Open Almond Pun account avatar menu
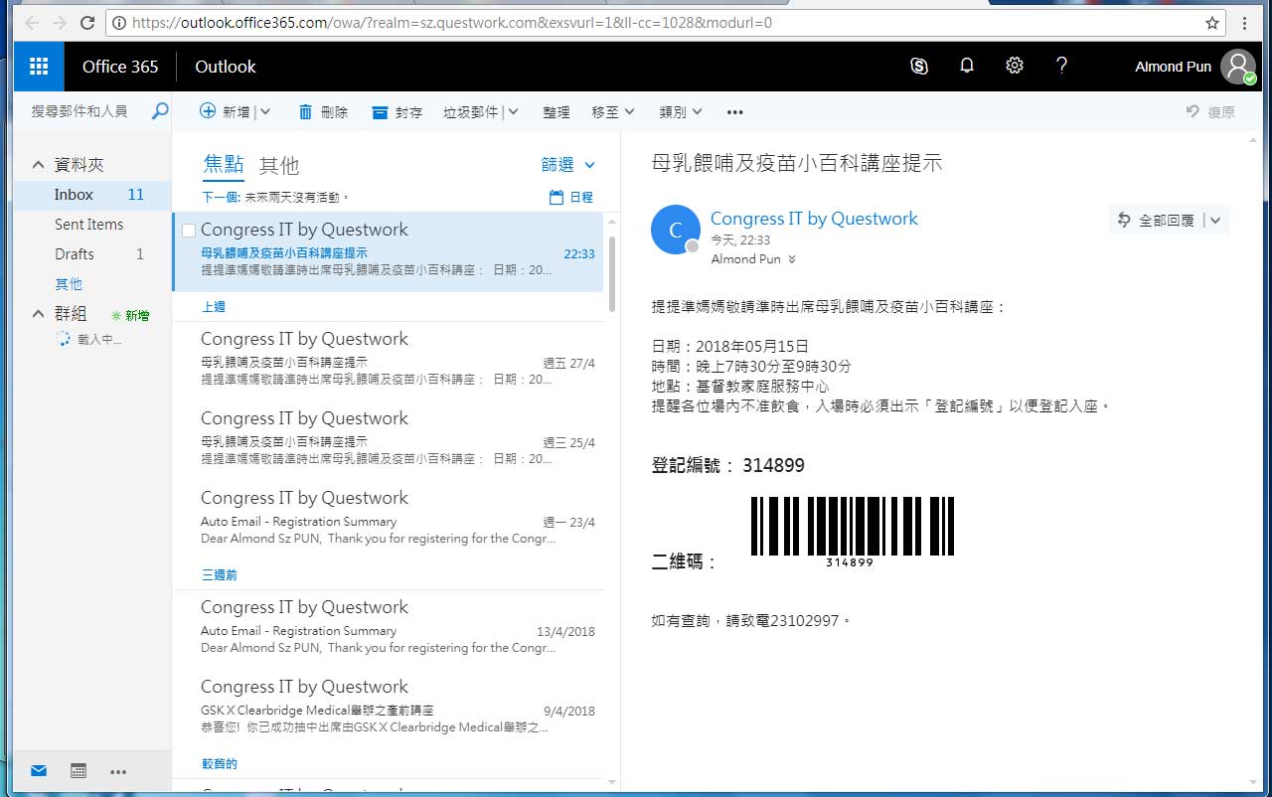Image resolution: width=1272 pixels, height=797 pixels. [x=1238, y=67]
